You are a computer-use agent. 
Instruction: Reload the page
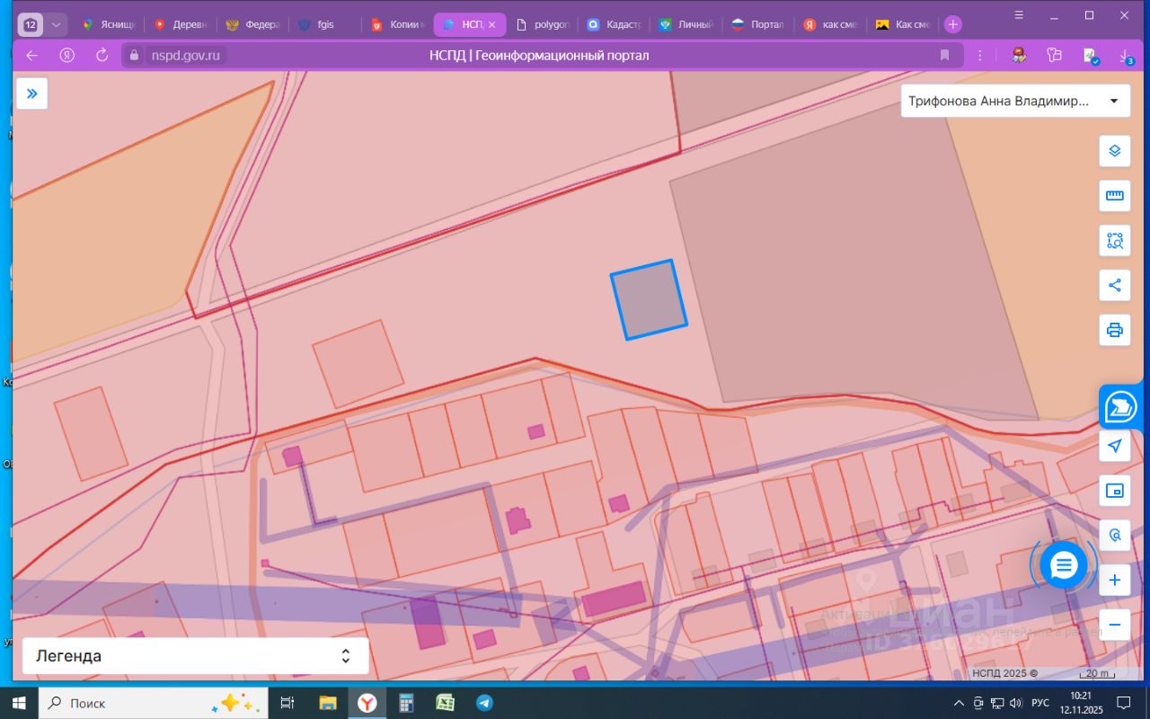click(102, 56)
